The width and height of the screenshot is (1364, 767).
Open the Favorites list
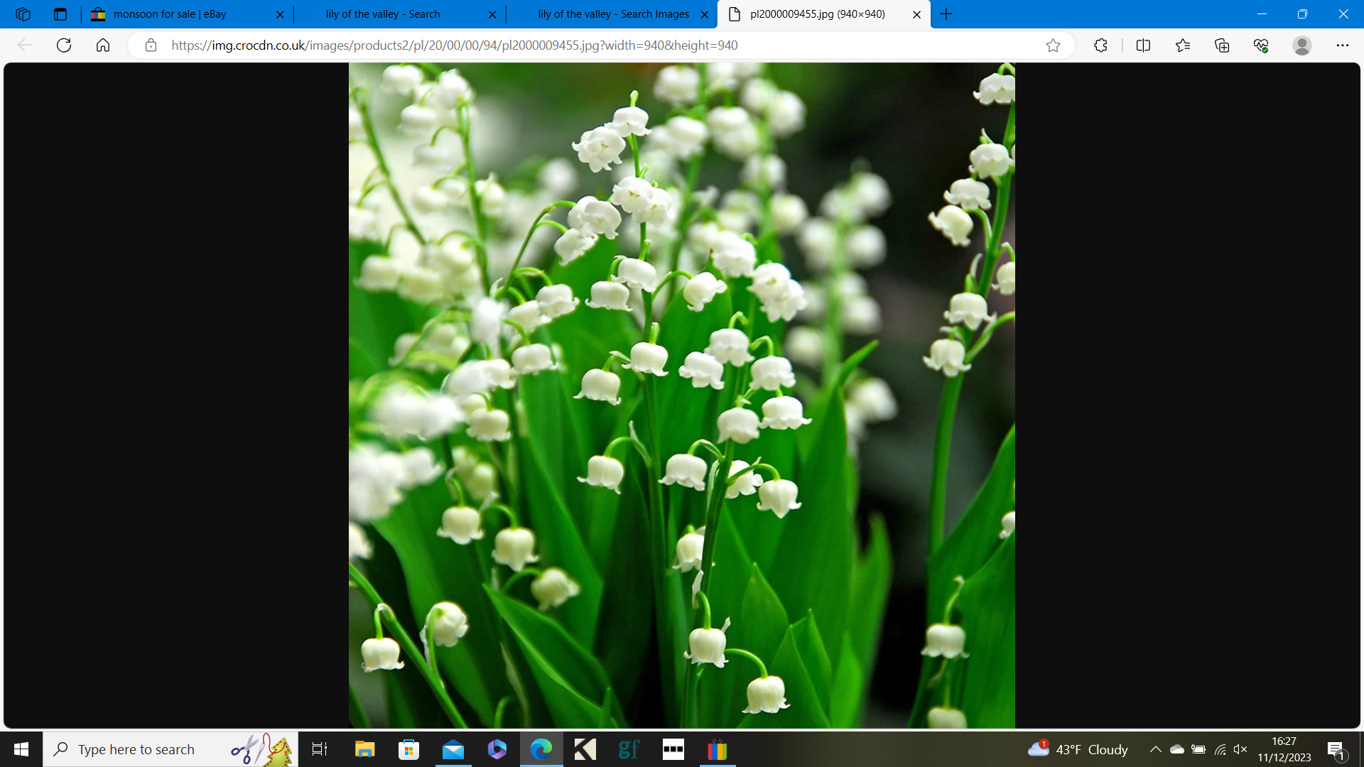click(x=1183, y=45)
